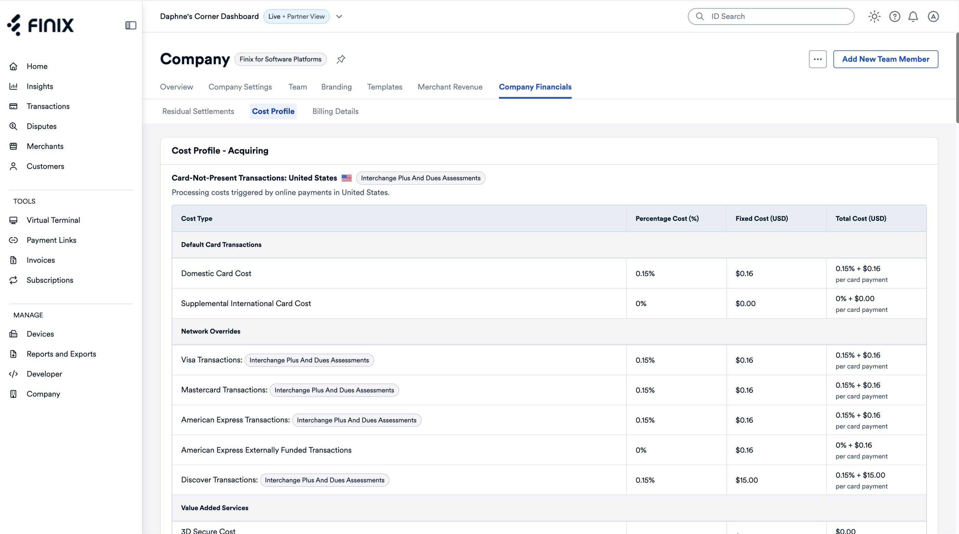
Task: Click the Customers person icon
Action: click(x=13, y=166)
